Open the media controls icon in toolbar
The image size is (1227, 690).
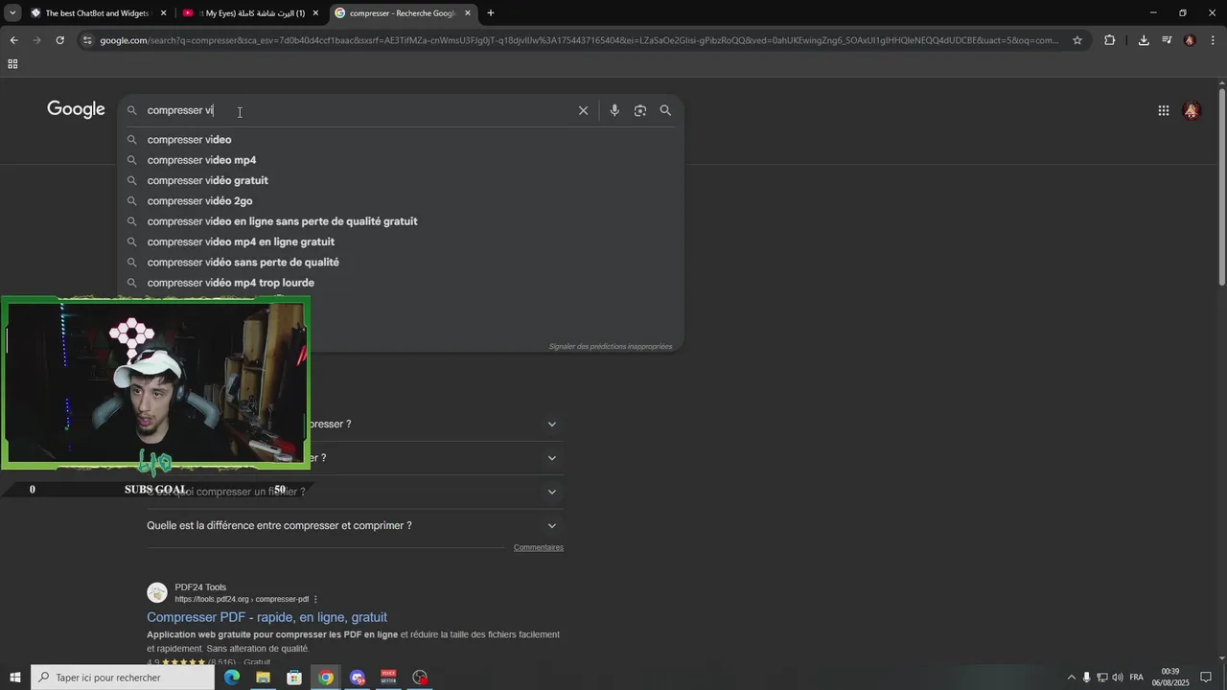pyautogui.click(x=1167, y=40)
